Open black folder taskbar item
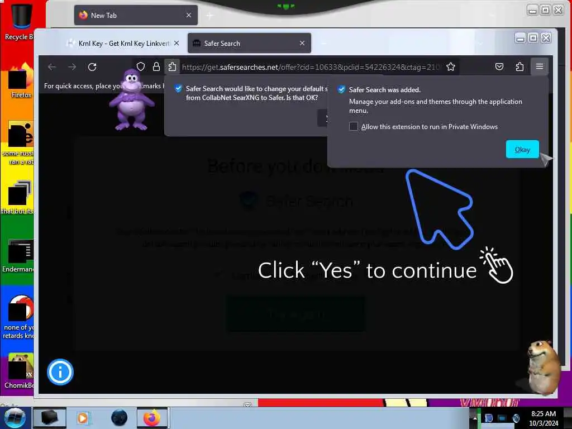This screenshot has width=572, height=429. (x=50, y=418)
